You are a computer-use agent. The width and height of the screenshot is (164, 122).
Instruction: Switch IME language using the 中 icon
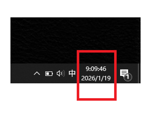coord(72,73)
